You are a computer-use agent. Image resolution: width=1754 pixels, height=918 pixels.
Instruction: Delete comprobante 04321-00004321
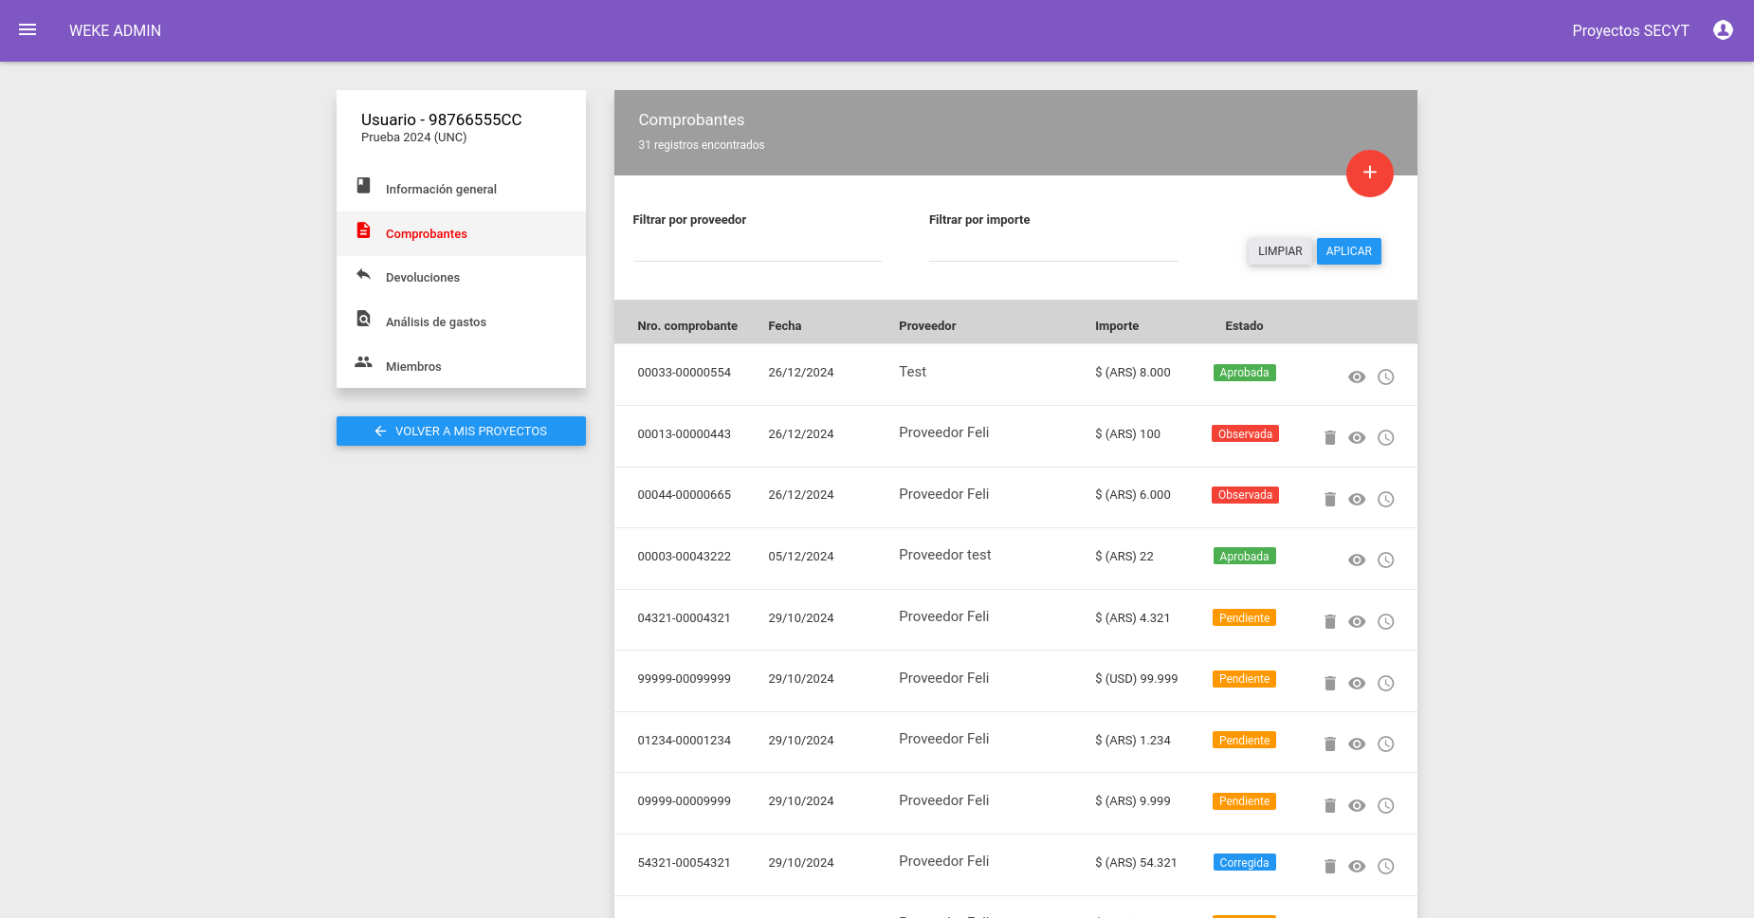1329,622
